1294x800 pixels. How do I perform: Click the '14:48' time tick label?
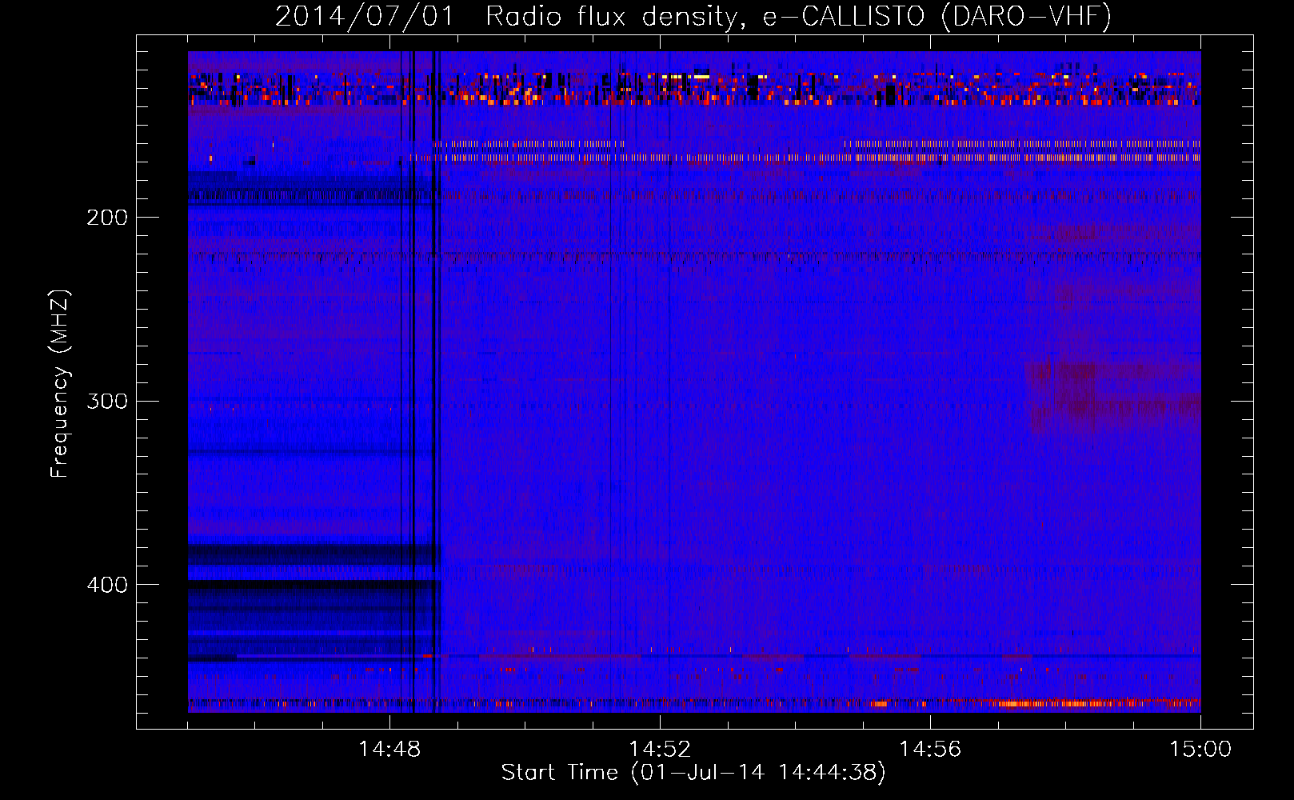click(x=389, y=750)
